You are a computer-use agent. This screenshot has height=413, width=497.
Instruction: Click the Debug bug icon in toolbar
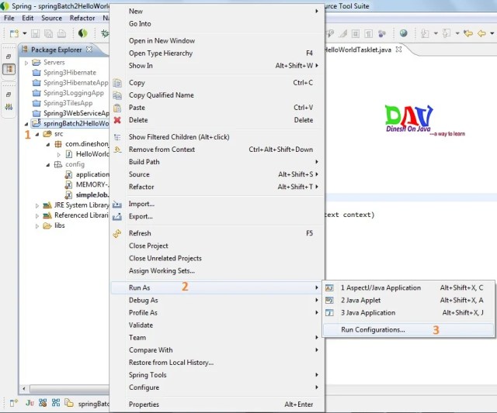point(105,33)
